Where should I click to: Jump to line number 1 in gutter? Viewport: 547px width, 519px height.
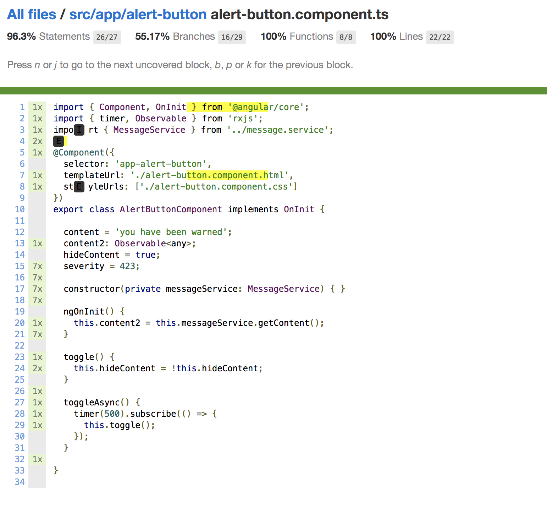22,107
